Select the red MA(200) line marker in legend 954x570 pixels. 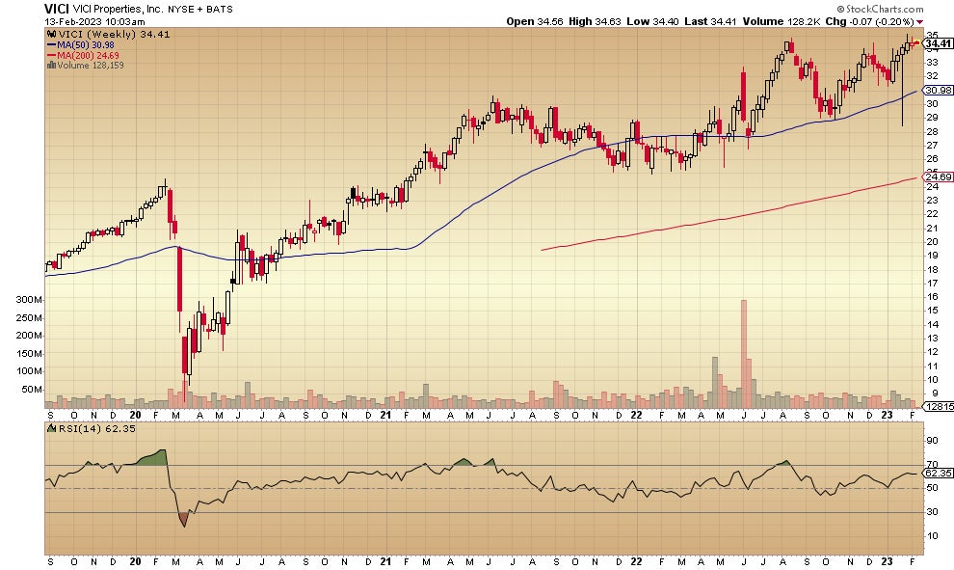[52, 55]
